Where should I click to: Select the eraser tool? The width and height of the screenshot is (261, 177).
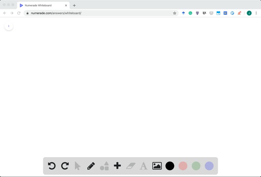(x=131, y=166)
